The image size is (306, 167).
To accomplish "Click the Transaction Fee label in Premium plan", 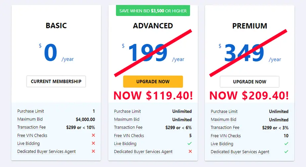I will coord(225,127).
